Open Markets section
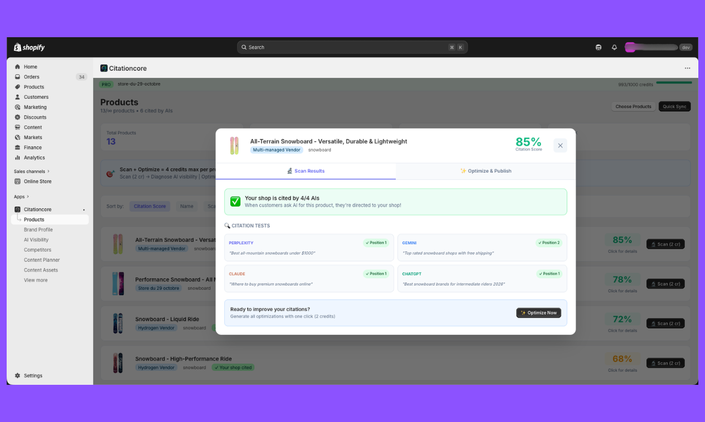Image resolution: width=705 pixels, height=422 pixels. tap(33, 137)
